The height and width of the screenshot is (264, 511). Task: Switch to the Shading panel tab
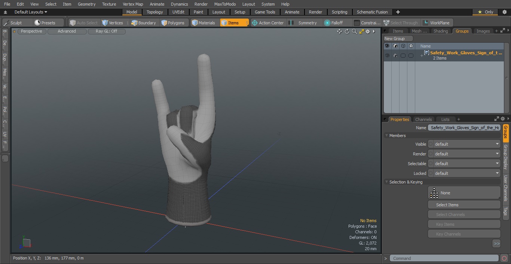point(440,31)
